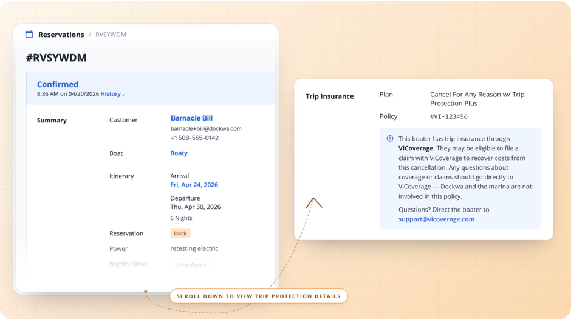Click the policy number #VI-123456
Viewport: 571px width, 320px height.
pyautogui.click(x=448, y=116)
